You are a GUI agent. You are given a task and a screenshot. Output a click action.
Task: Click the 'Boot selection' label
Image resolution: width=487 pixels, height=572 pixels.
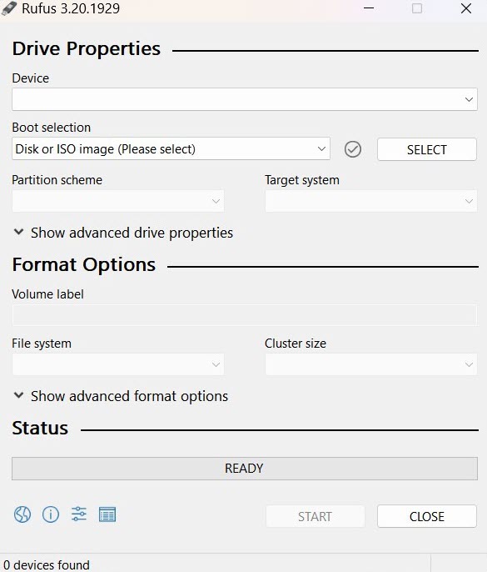pos(52,128)
